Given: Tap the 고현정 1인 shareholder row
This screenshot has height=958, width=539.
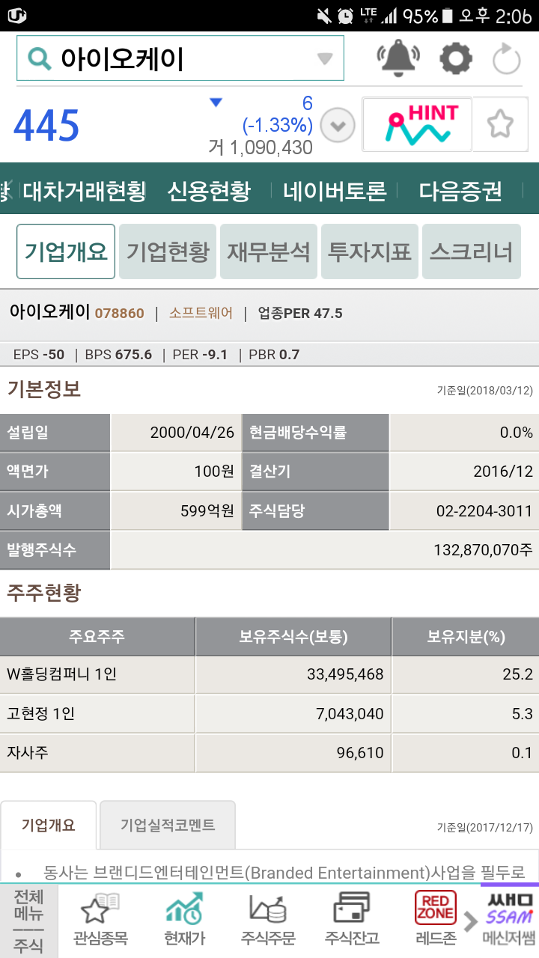Looking at the screenshot, I should pyautogui.click(x=269, y=714).
